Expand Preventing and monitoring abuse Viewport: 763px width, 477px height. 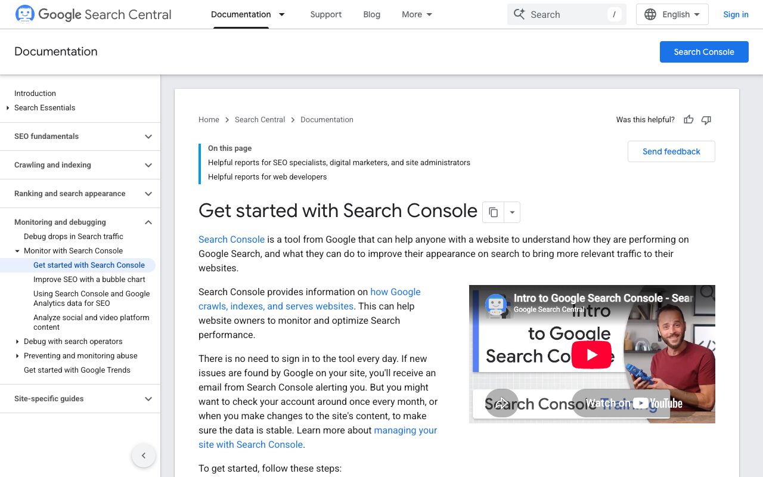tap(17, 356)
